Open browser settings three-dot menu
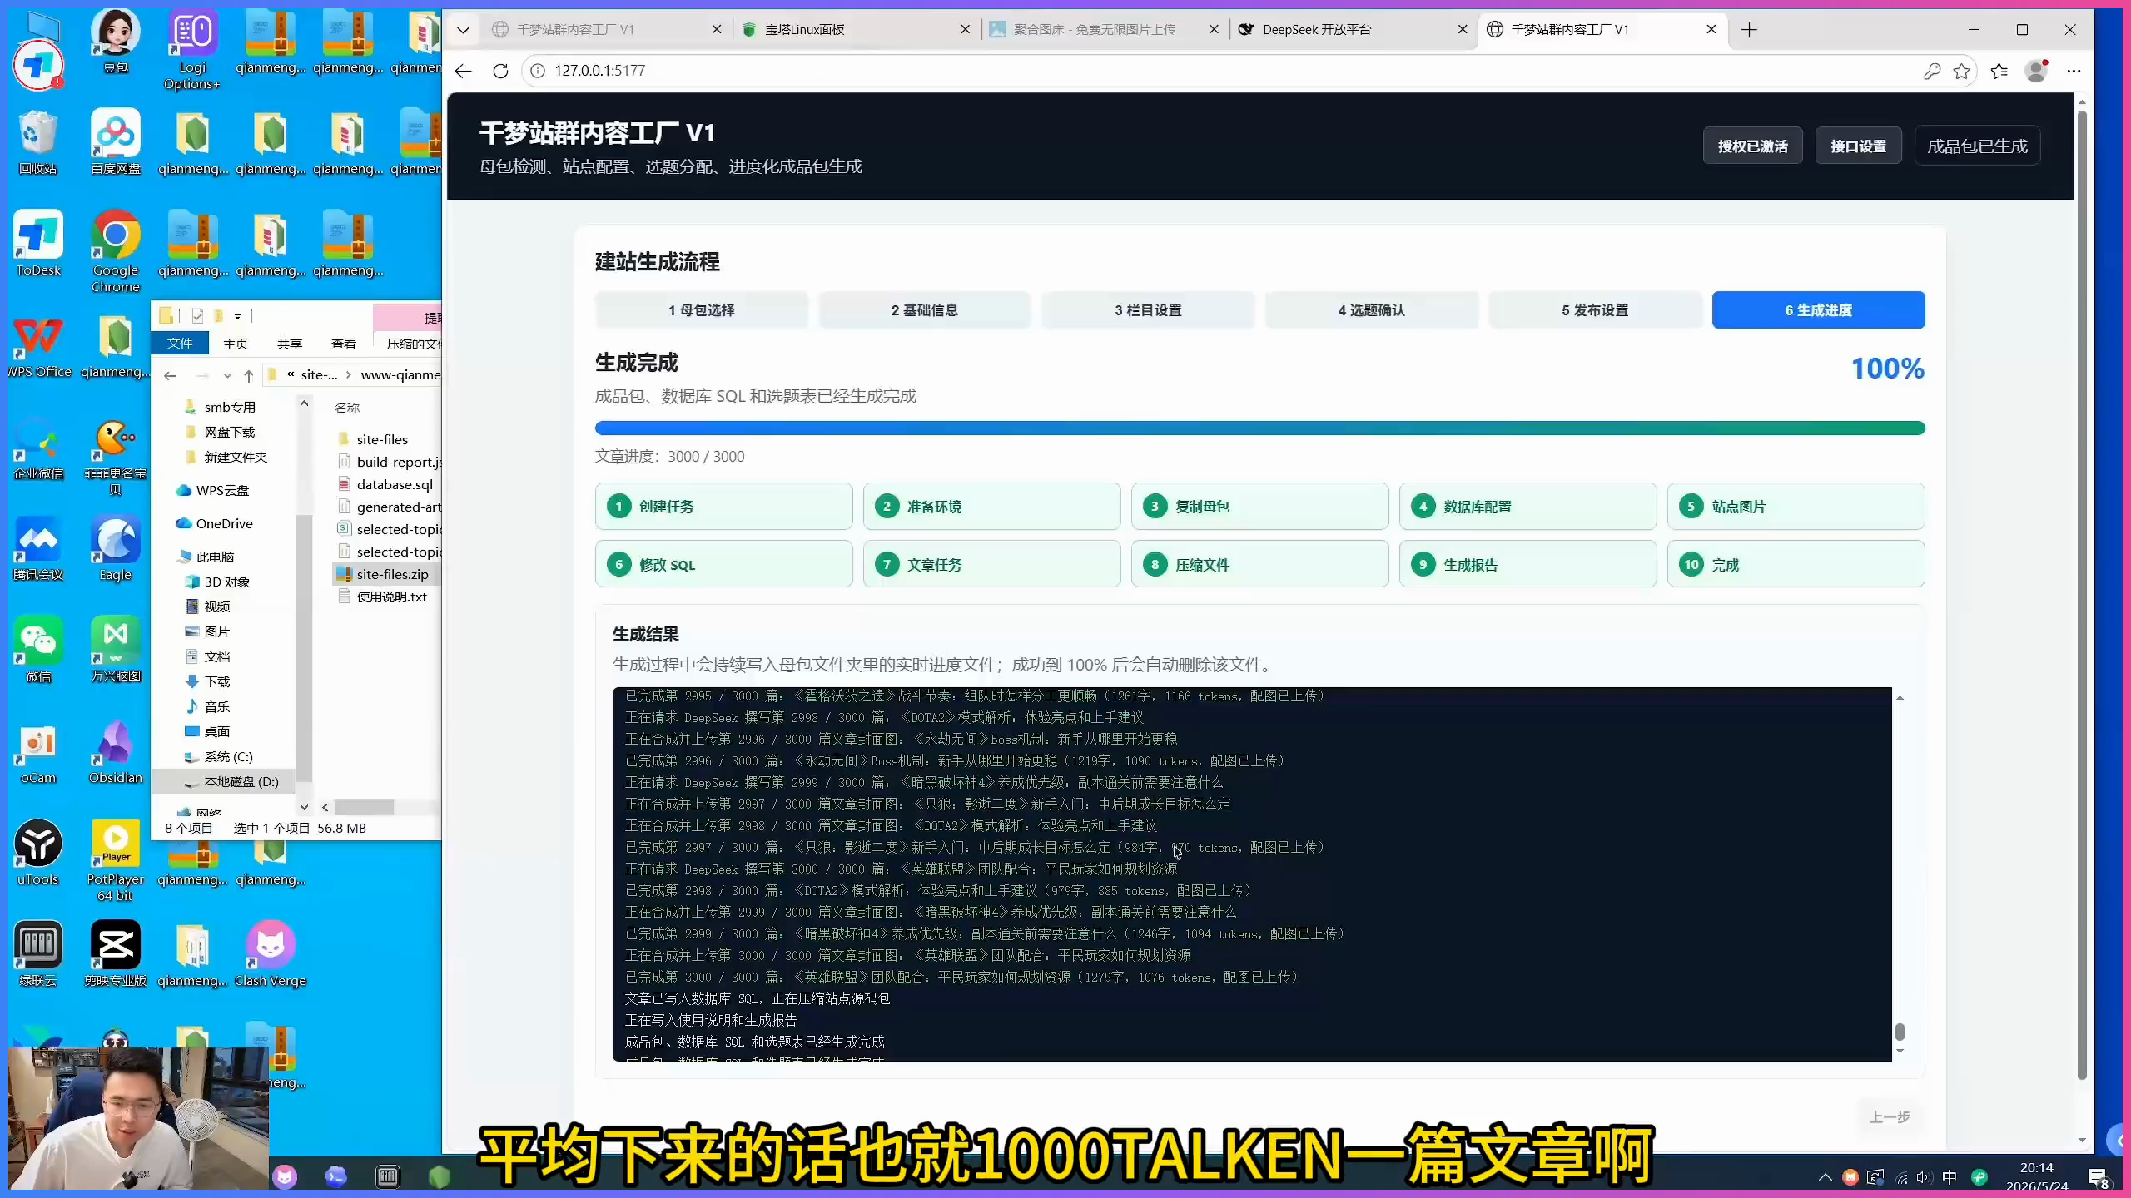This screenshot has height=1198, width=2131. [2074, 71]
